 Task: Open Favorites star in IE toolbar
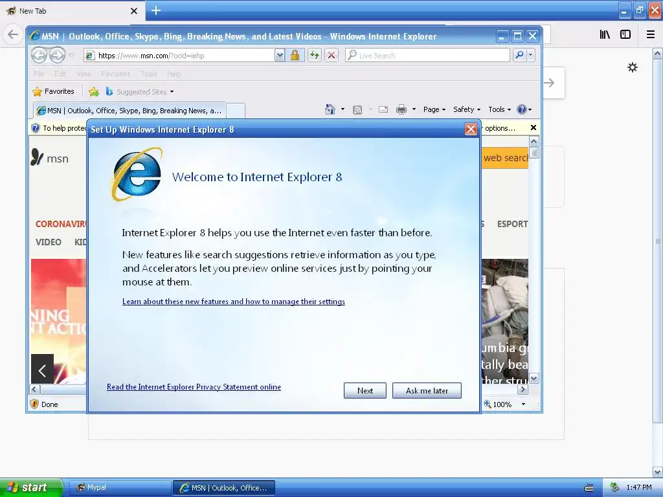pyautogui.click(x=53, y=91)
